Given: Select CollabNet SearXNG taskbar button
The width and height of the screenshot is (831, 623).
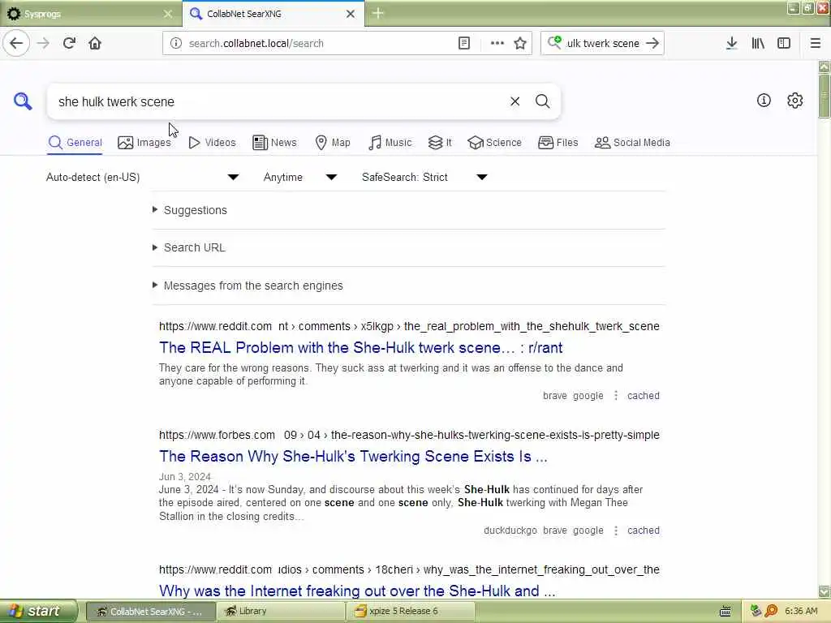Looking at the screenshot, I should (x=150, y=611).
